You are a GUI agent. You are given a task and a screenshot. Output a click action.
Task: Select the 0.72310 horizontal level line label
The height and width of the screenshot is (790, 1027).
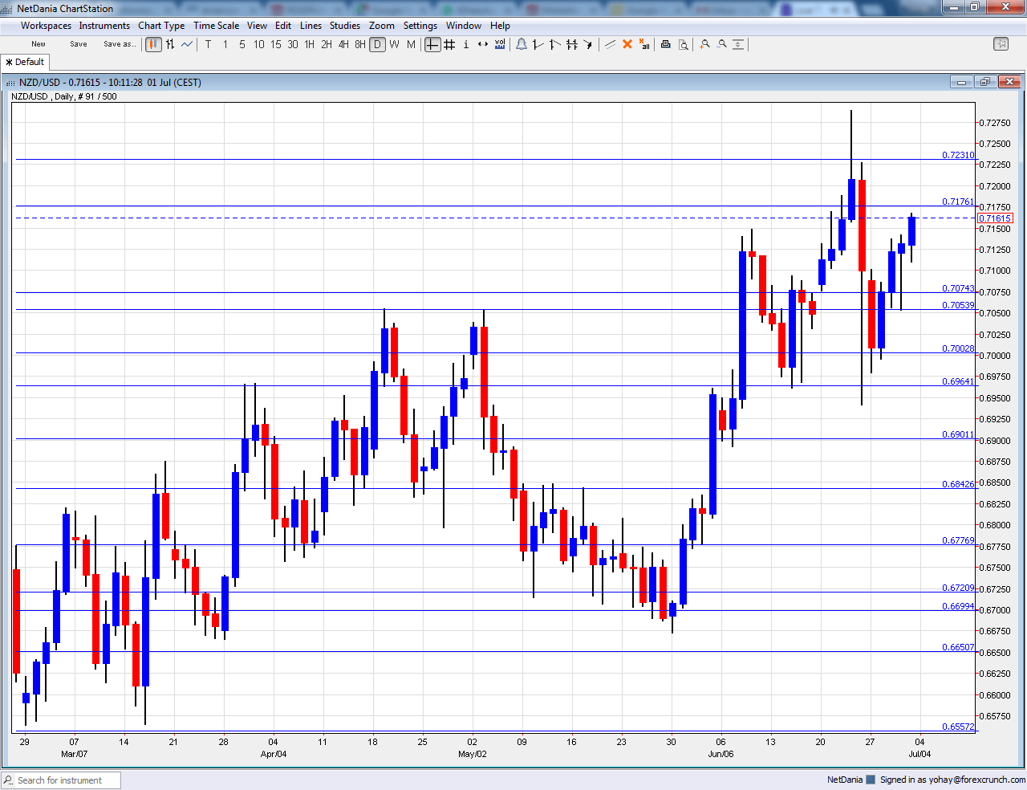958,155
